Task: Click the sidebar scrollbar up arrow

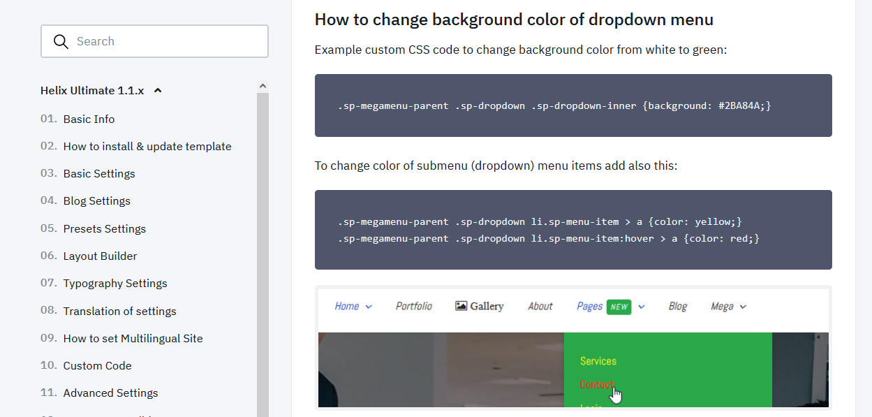Action: pos(263,87)
